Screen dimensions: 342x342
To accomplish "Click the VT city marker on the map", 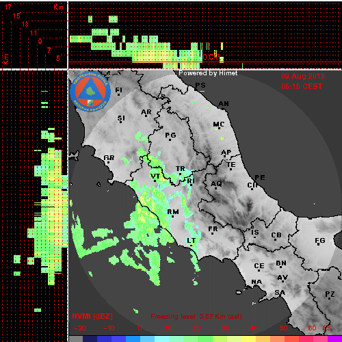I will pos(155,176).
